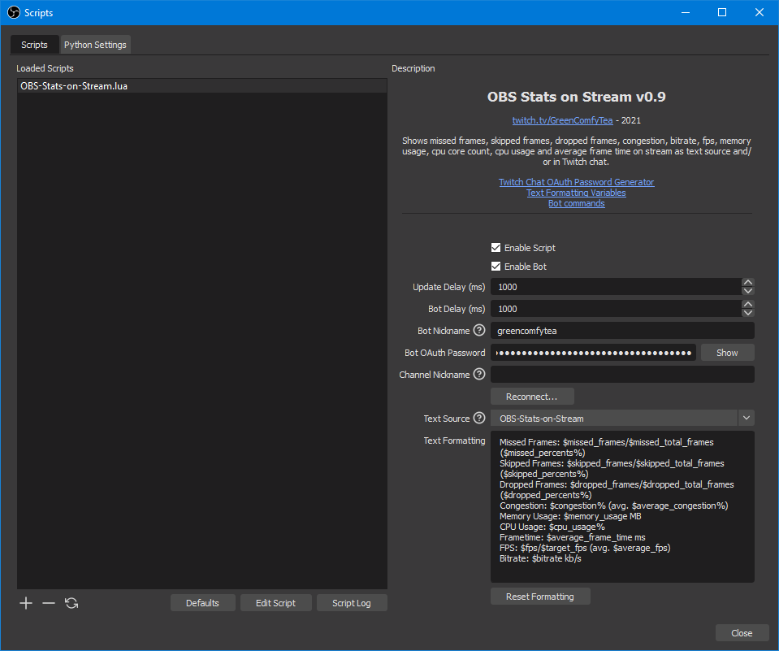
Task: Select the Scripts tab
Action: [33, 45]
